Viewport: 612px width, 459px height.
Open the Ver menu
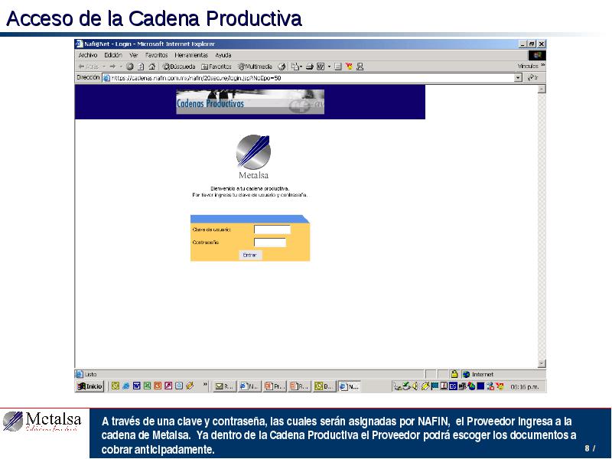click(x=134, y=55)
